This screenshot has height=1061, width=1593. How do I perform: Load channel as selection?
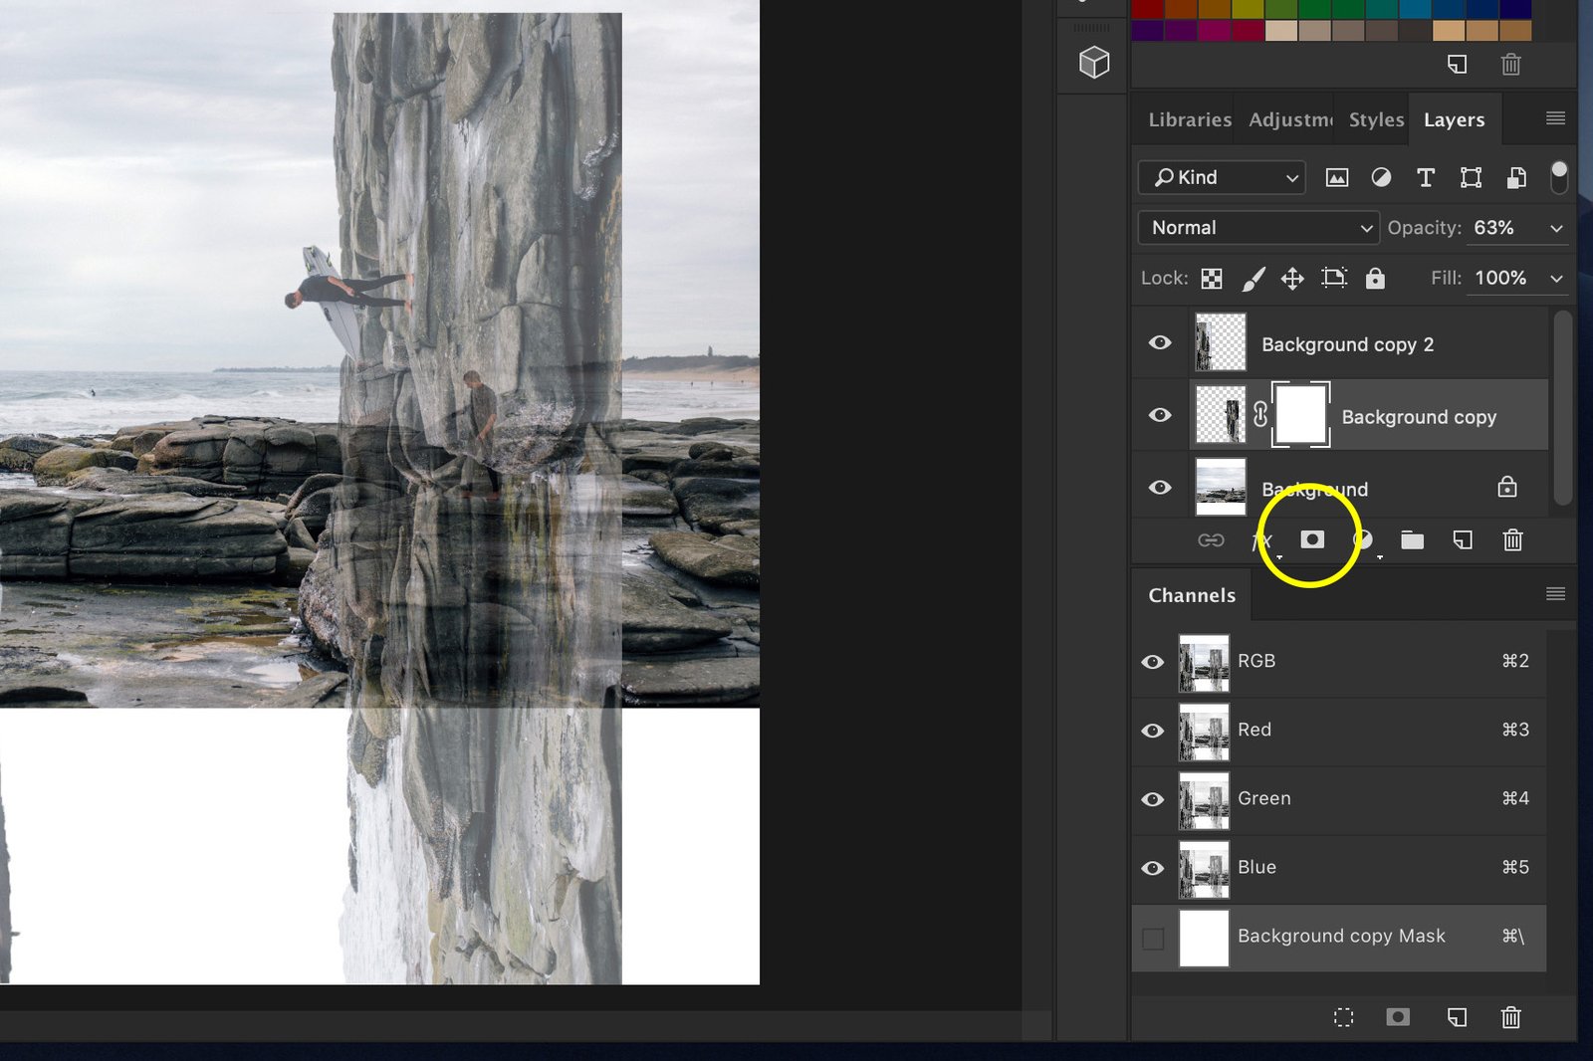click(x=1344, y=1017)
